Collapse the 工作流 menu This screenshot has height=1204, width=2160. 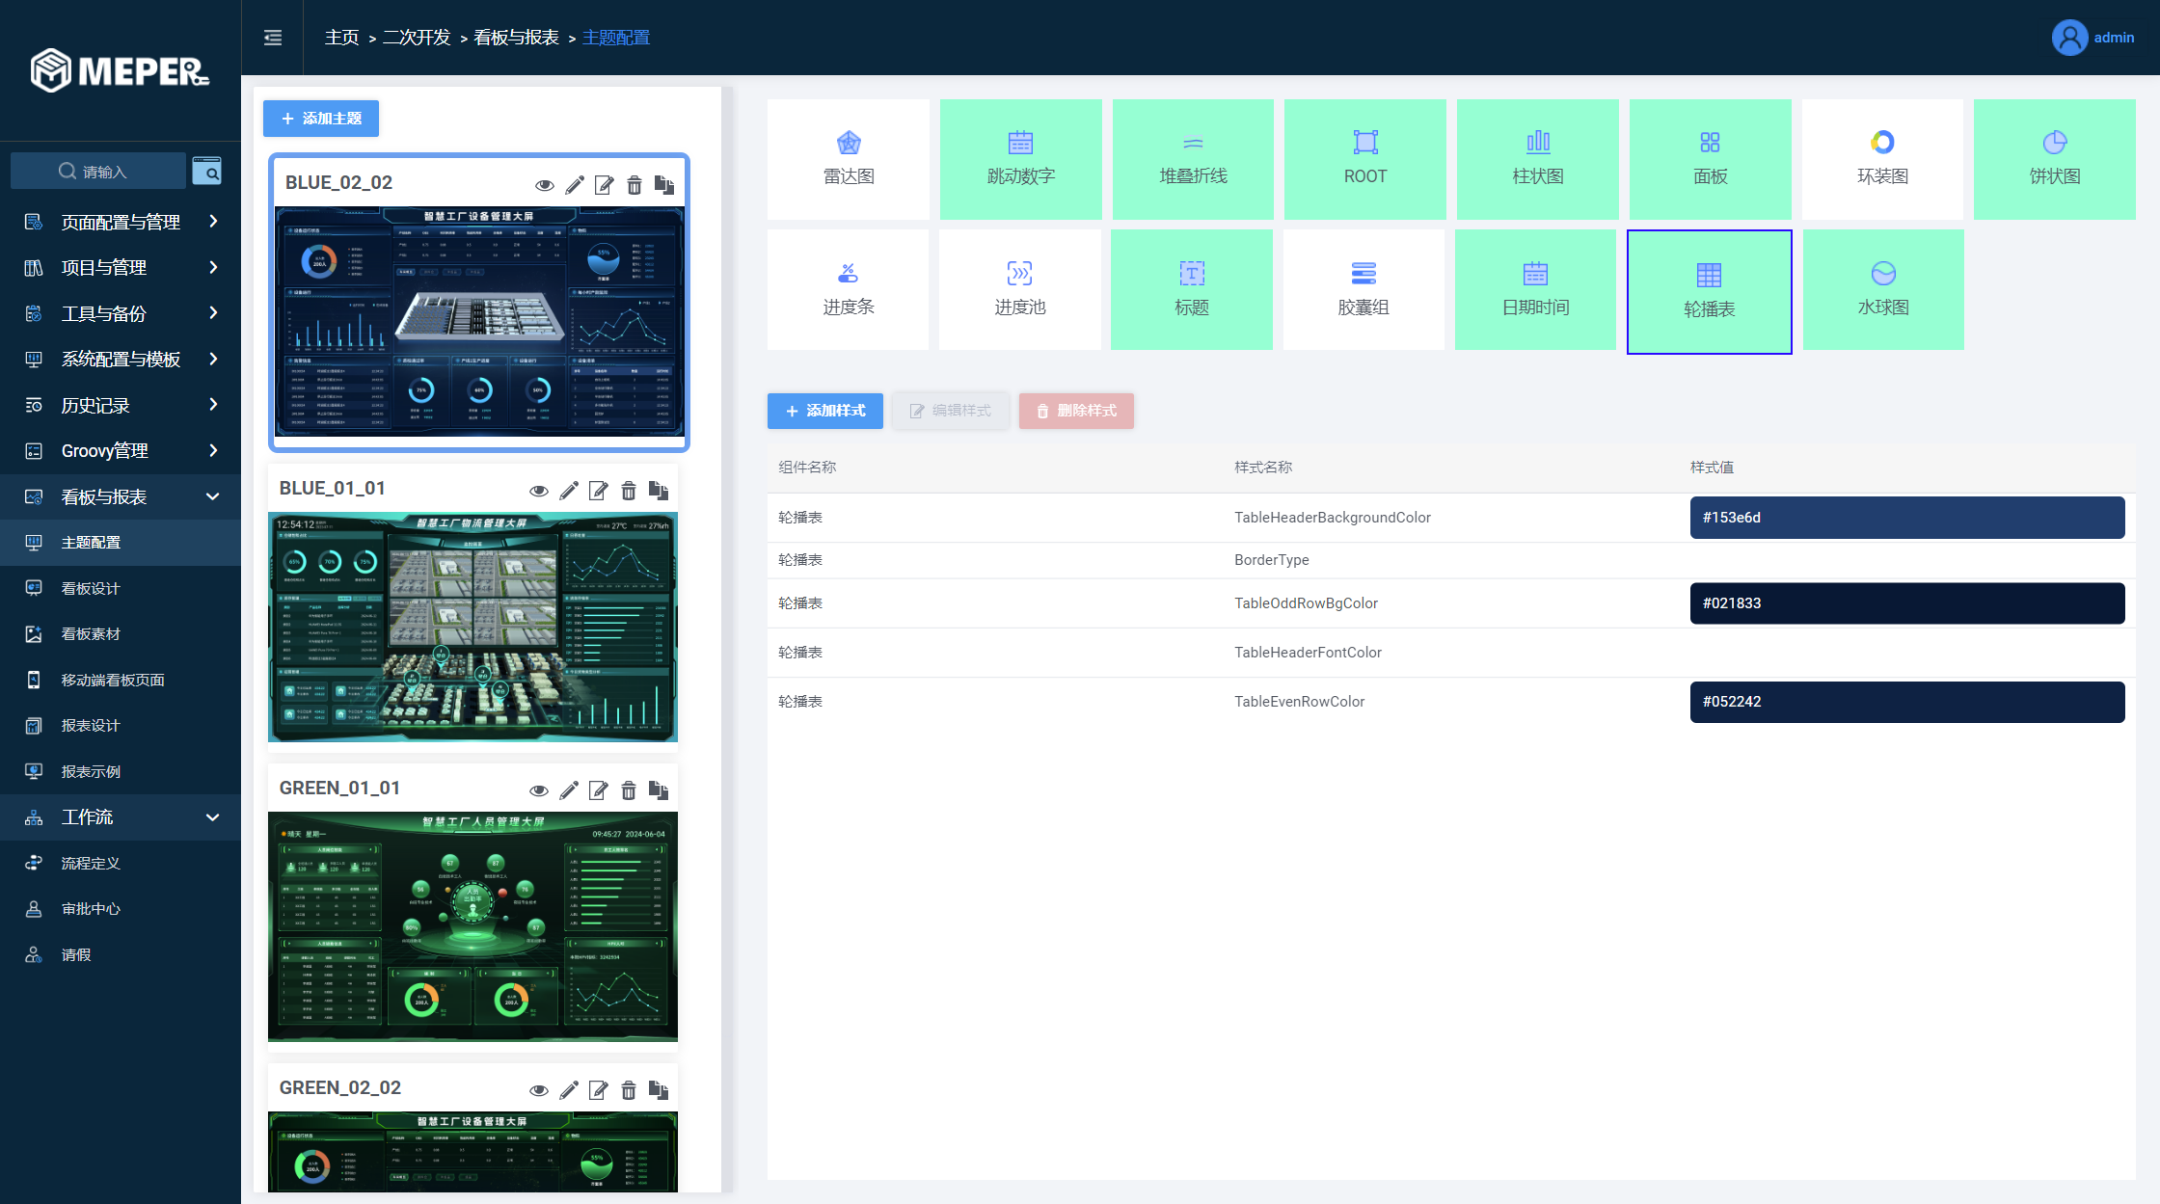(121, 817)
